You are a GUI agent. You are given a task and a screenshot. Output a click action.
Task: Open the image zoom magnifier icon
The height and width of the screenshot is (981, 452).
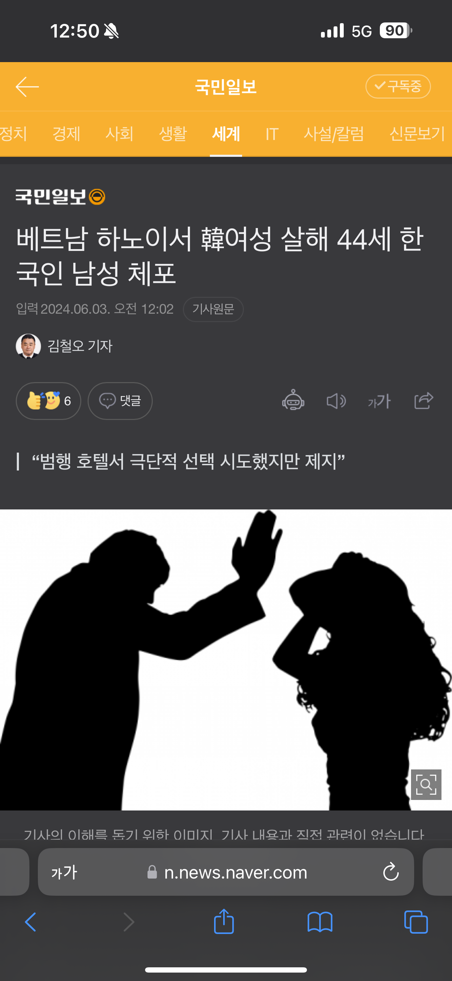point(426,785)
